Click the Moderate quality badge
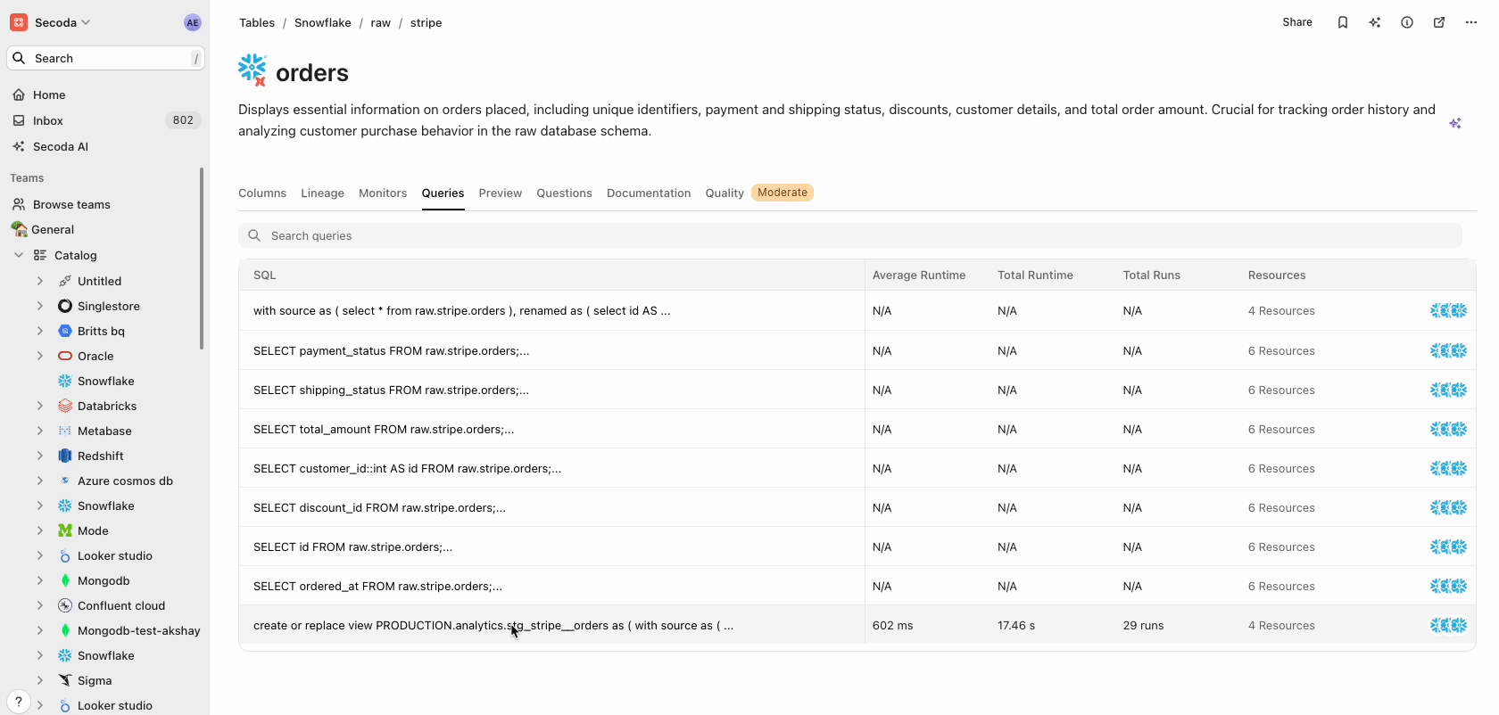The width and height of the screenshot is (1499, 715). pos(782,193)
